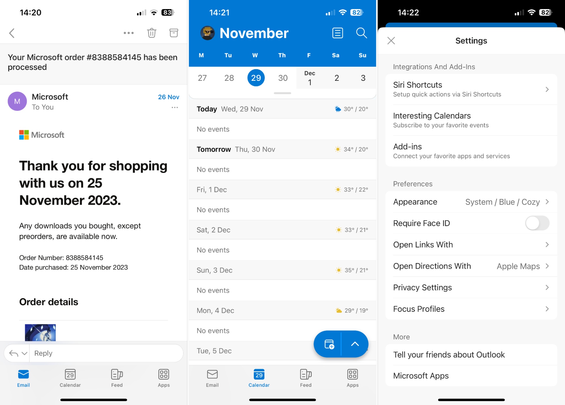Tap the scroll-up chevron button

(355, 344)
